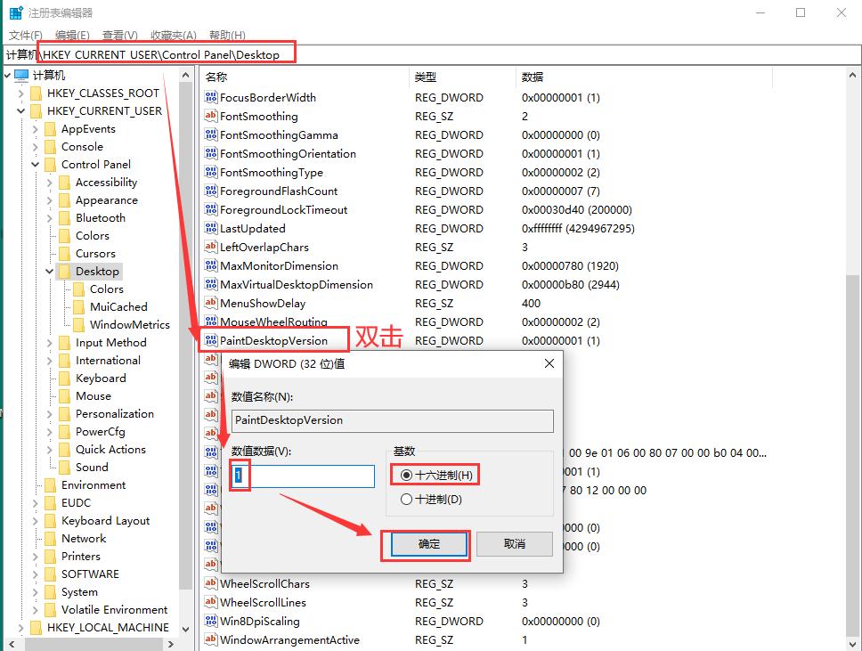The height and width of the screenshot is (651, 862).
Task: Select the MuiCached subkey
Action: click(x=118, y=307)
